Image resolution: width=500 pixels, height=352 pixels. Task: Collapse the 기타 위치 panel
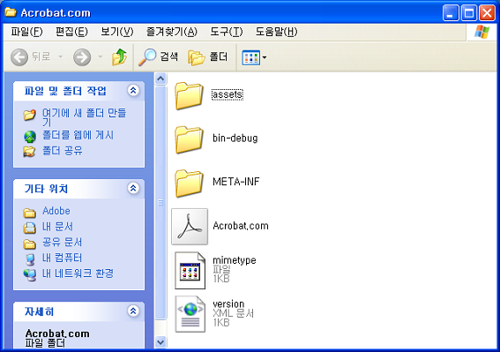[x=133, y=188]
